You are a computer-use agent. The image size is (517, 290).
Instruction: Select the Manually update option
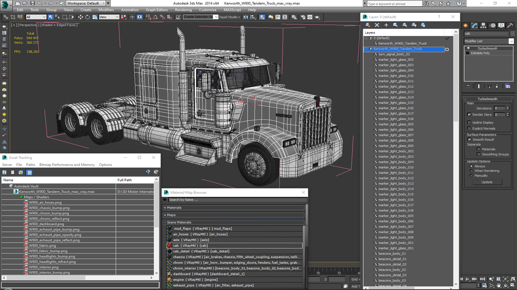click(x=471, y=176)
